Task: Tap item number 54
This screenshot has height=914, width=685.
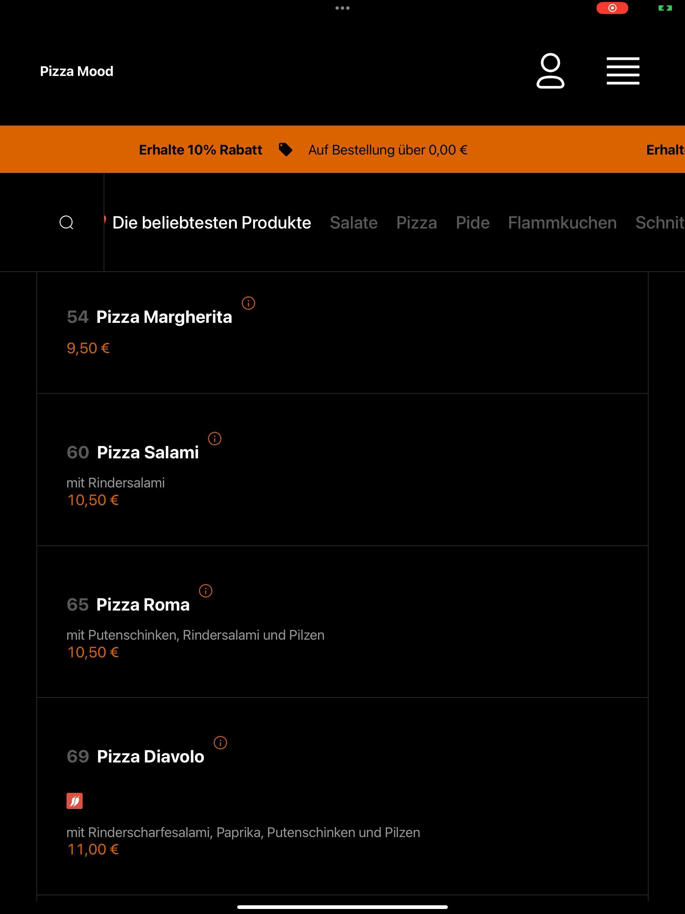Action: tap(78, 317)
